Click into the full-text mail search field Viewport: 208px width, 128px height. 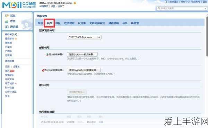(x=182, y=8)
